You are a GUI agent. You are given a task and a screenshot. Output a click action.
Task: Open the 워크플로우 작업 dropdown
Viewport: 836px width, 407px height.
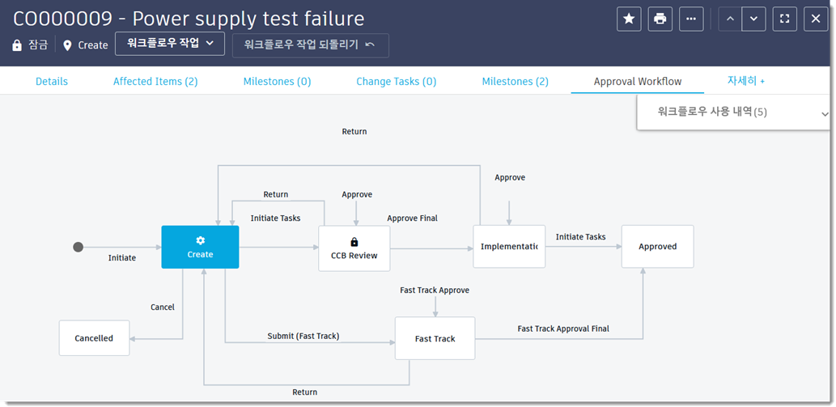click(170, 44)
